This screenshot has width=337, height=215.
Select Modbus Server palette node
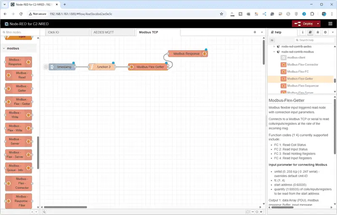tap(19, 141)
